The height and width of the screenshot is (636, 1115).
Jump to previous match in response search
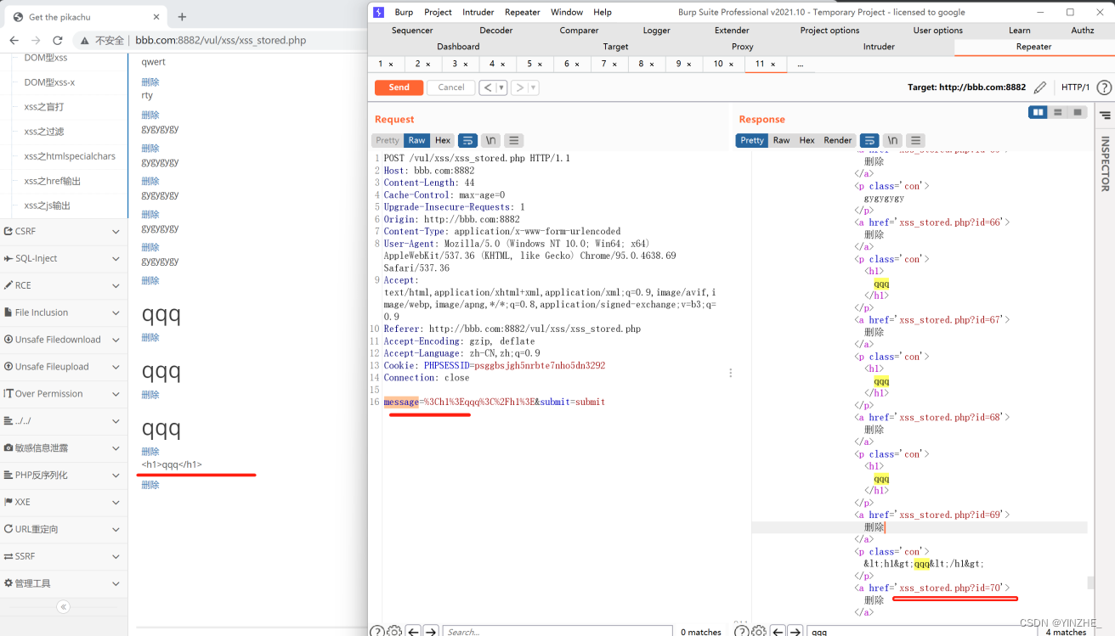pyautogui.click(x=777, y=631)
